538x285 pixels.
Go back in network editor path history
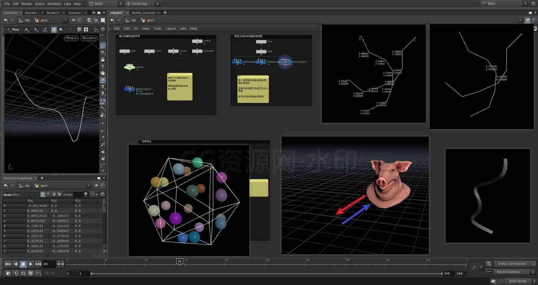coord(112,20)
